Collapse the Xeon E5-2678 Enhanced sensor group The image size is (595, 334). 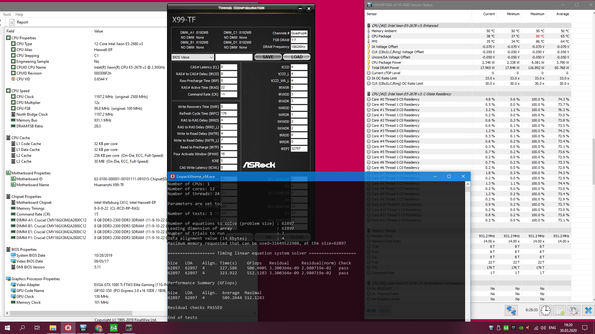[369, 26]
